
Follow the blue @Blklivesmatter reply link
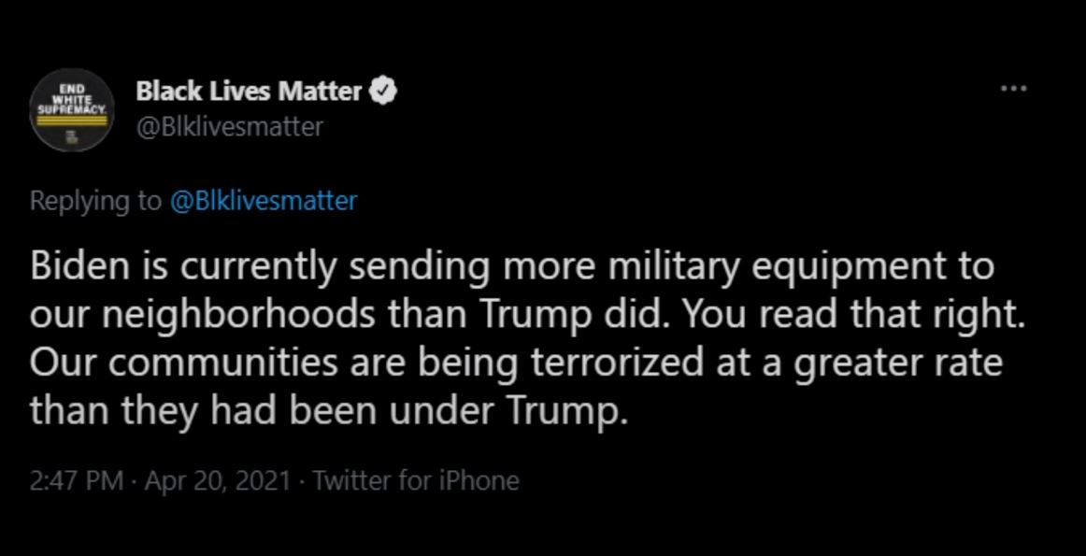[263, 201]
